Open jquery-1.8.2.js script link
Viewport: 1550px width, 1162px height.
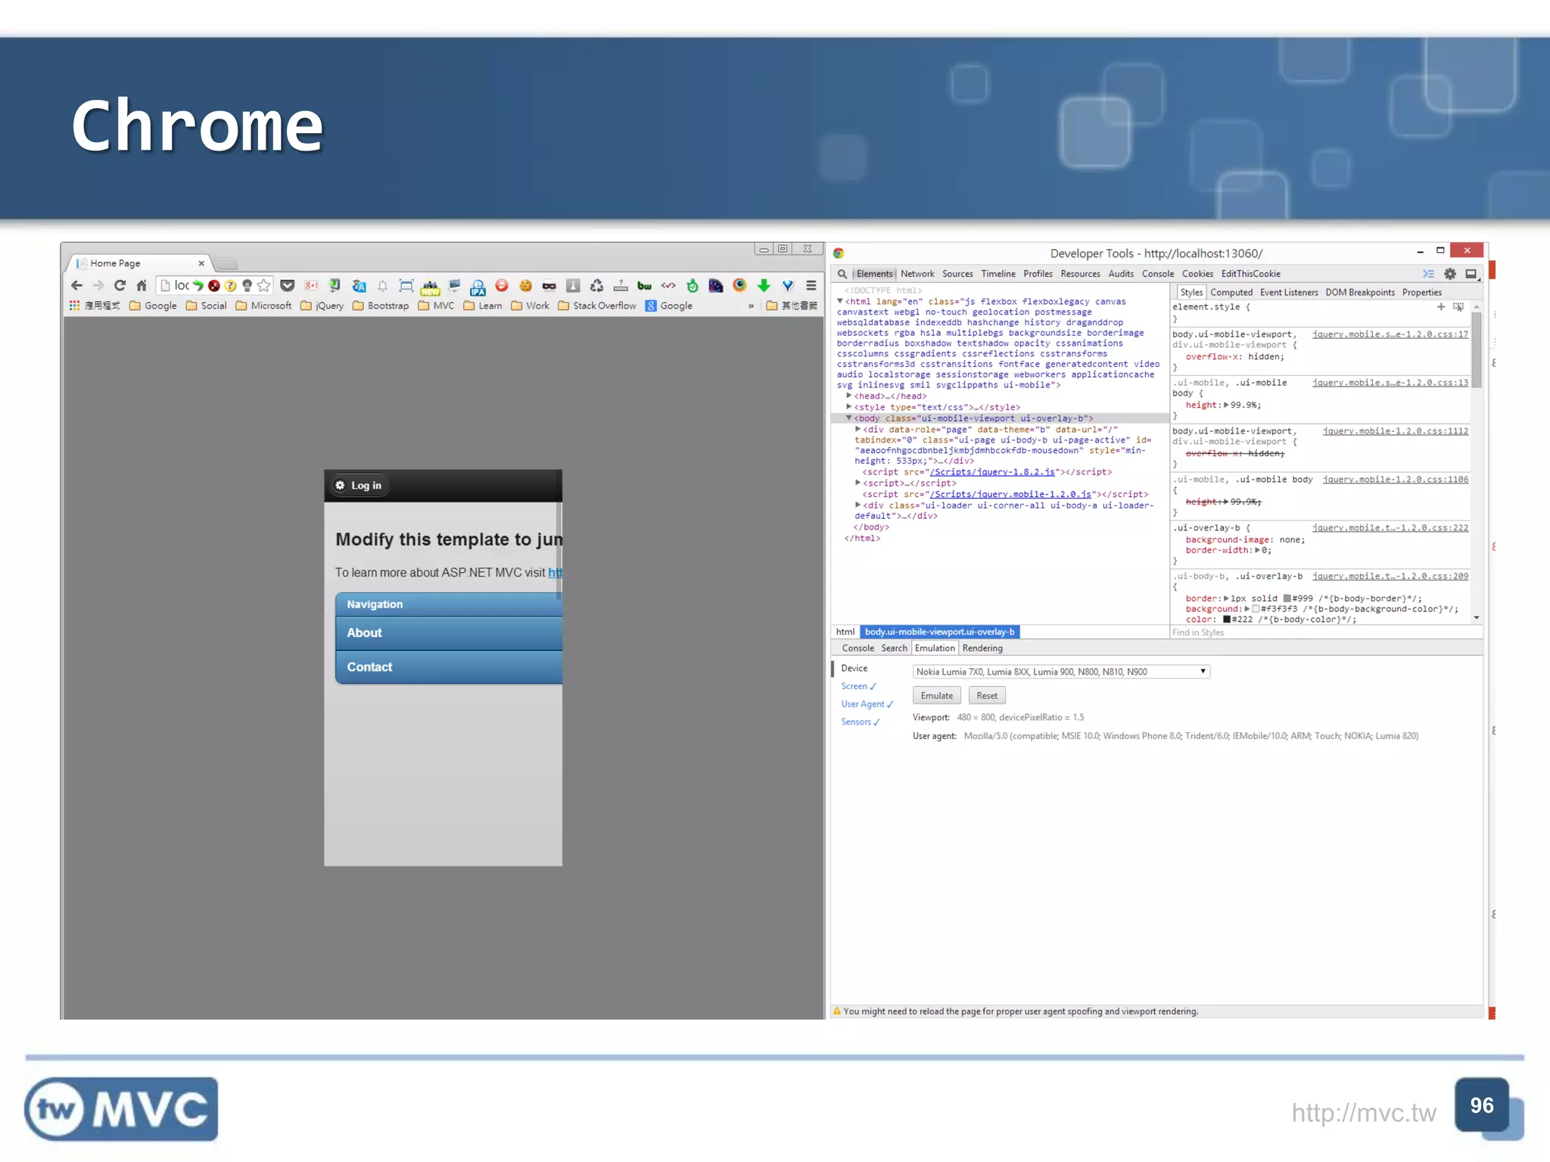(992, 472)
